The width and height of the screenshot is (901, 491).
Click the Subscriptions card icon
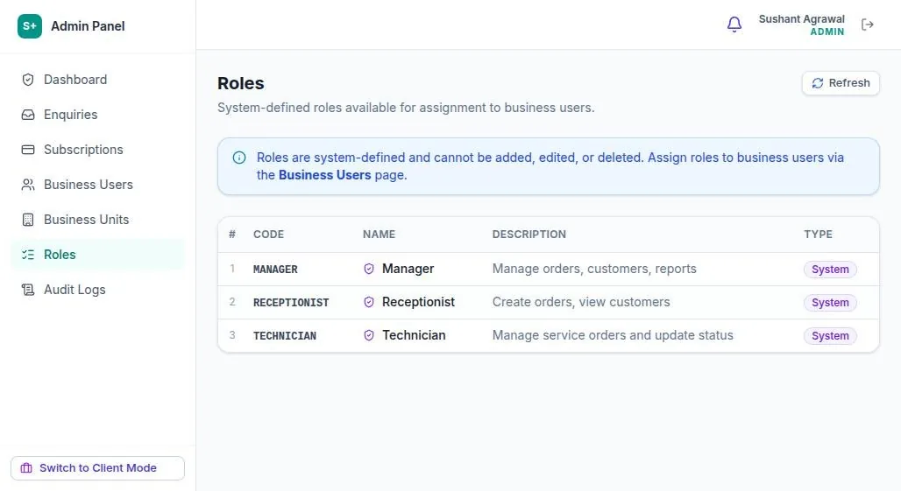coord(27,150)
